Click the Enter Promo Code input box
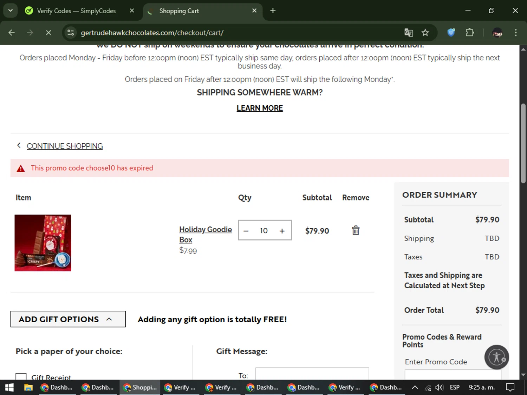The image size is (527, 395). tap(453, 375)
